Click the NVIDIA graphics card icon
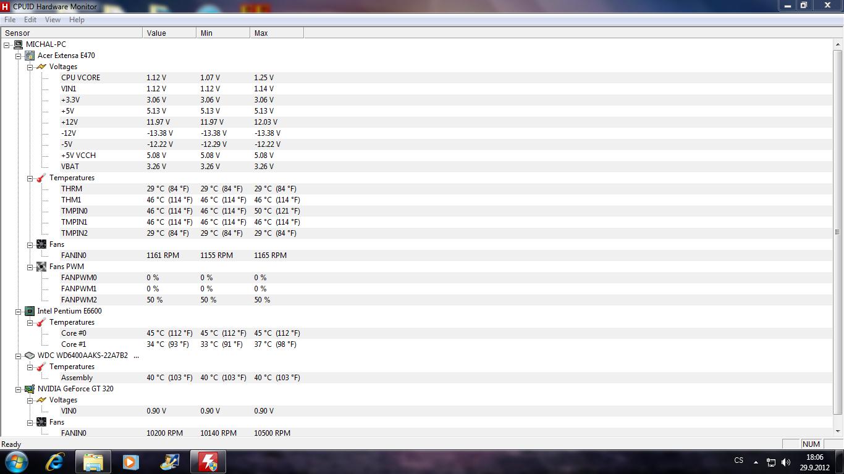This screenshot has height=474, width=844. 30,389
